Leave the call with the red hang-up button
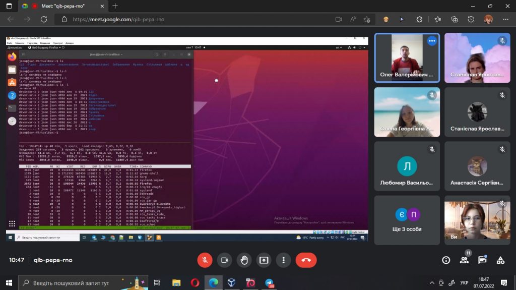Screen dimensions: 516x290 point(306,260)
